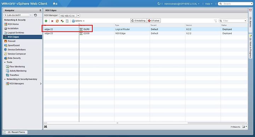Open the global Search dropdown arrow
255x137 pixels.
[252, 4]
